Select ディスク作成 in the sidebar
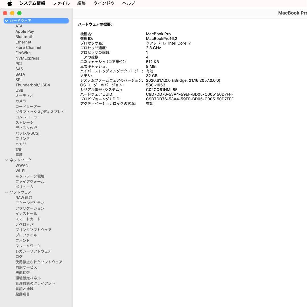This screenshot has height=307, width=307. [26, 128]
